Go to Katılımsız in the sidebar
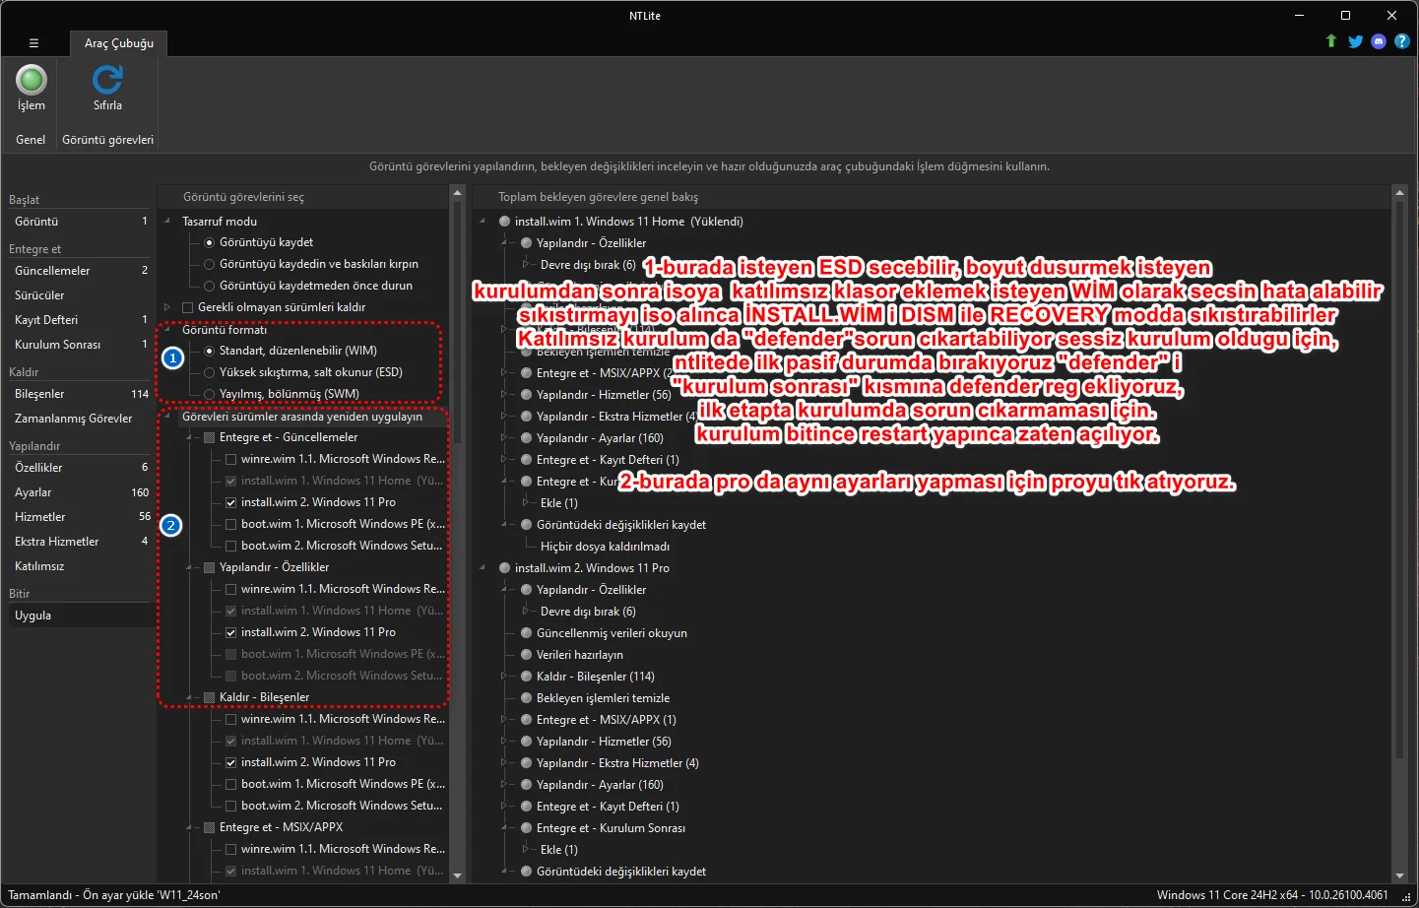Image resolution: width=1419 pixels, height=908 pixels. pos(79,566)
